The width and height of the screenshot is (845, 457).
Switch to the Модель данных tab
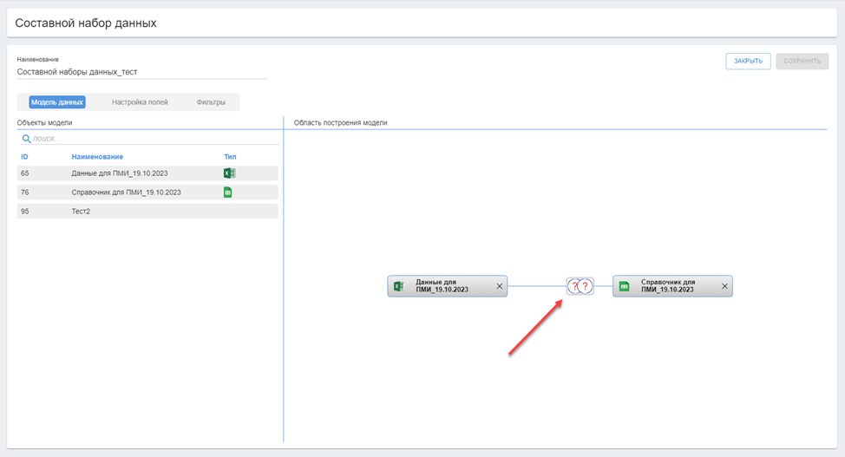(x=57, y=102)
